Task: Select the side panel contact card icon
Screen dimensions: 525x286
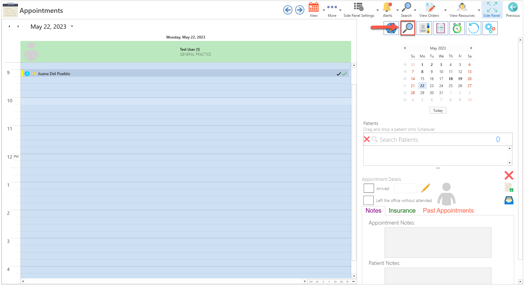Action: [x=424, y=28]
